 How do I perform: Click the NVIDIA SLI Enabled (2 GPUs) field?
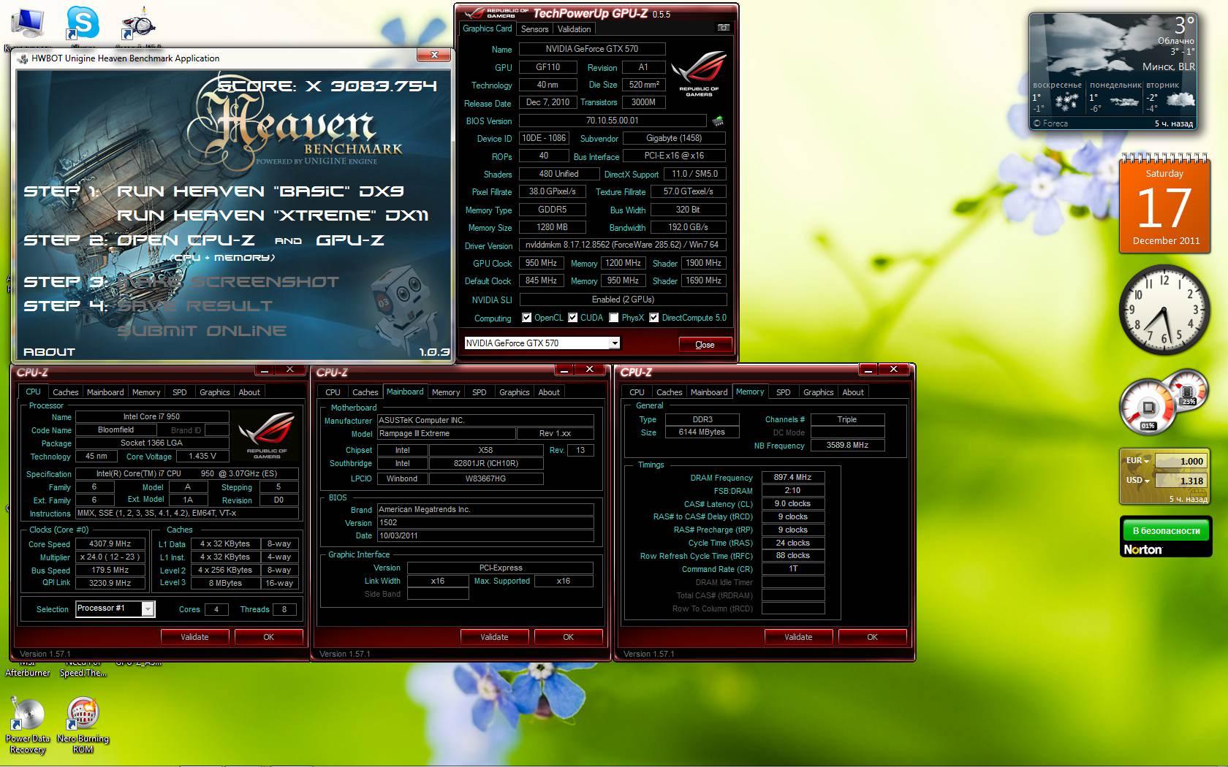(x=623, y=299)
